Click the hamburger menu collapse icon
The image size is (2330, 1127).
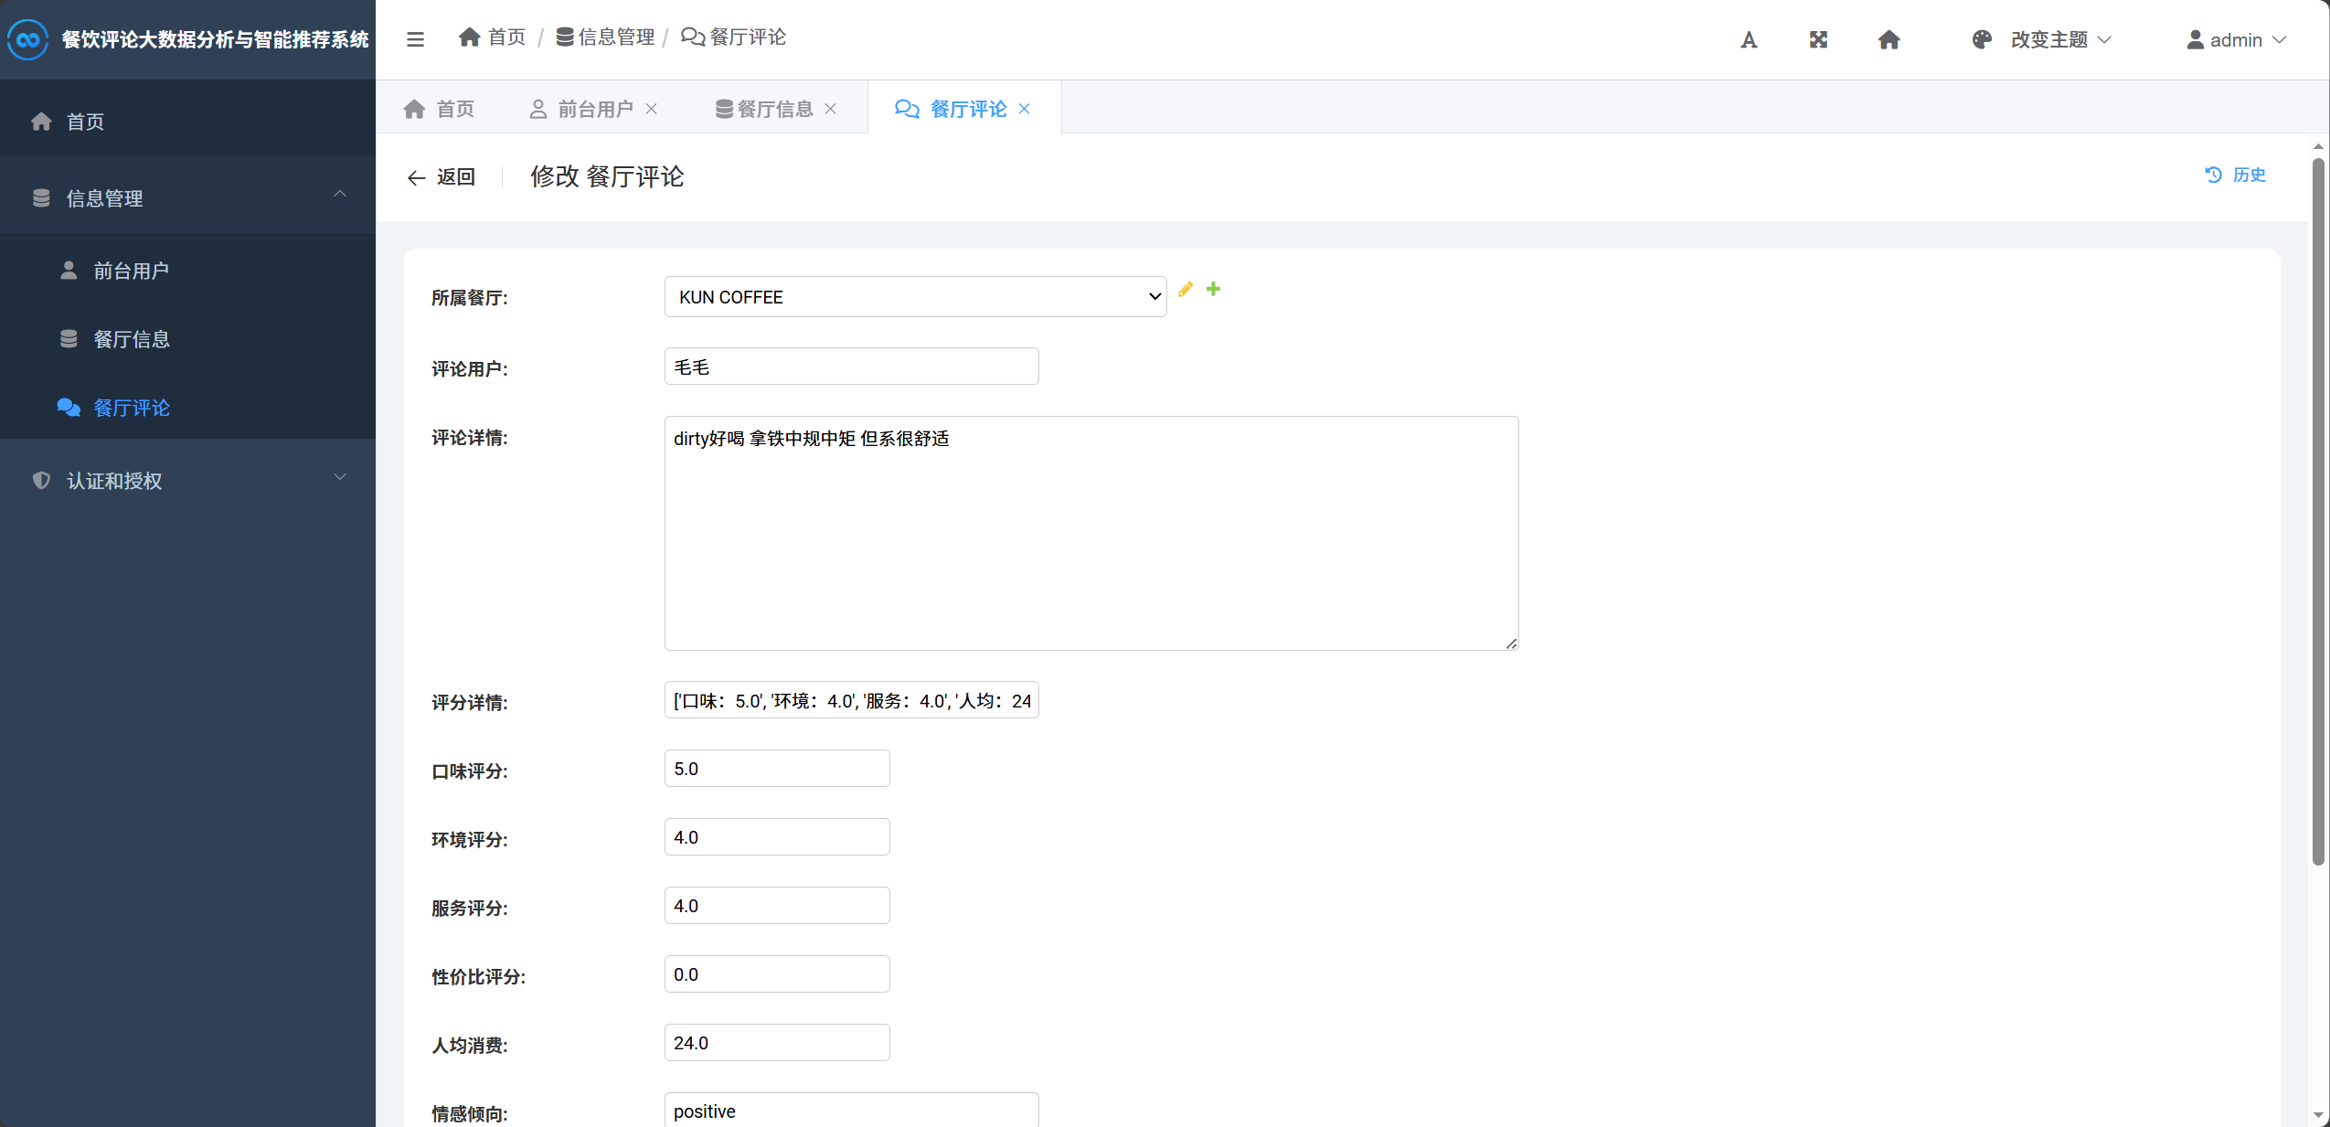pyautogui.click(x=415, y=39)
